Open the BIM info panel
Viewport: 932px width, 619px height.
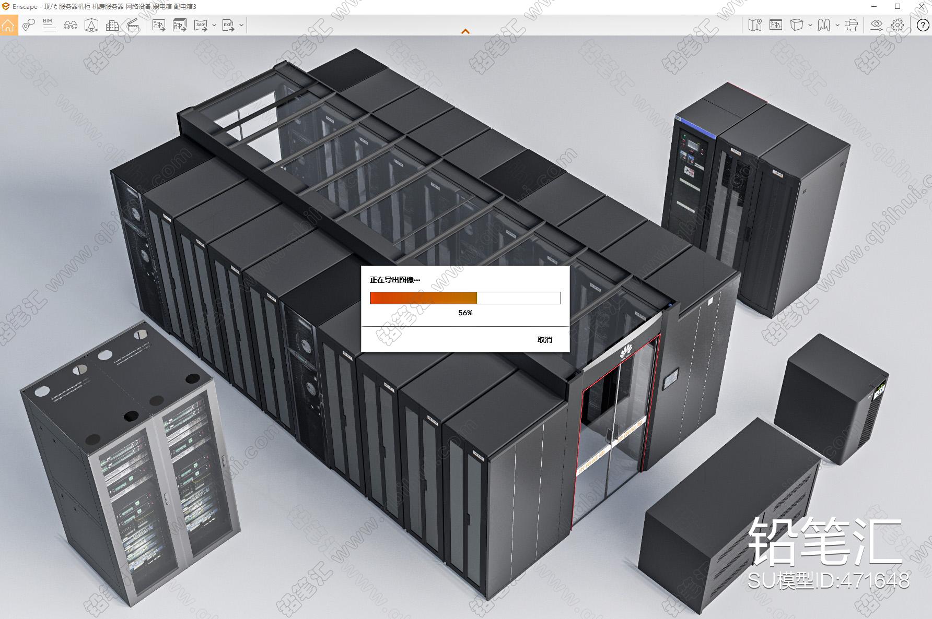click(x=49, y=25)
